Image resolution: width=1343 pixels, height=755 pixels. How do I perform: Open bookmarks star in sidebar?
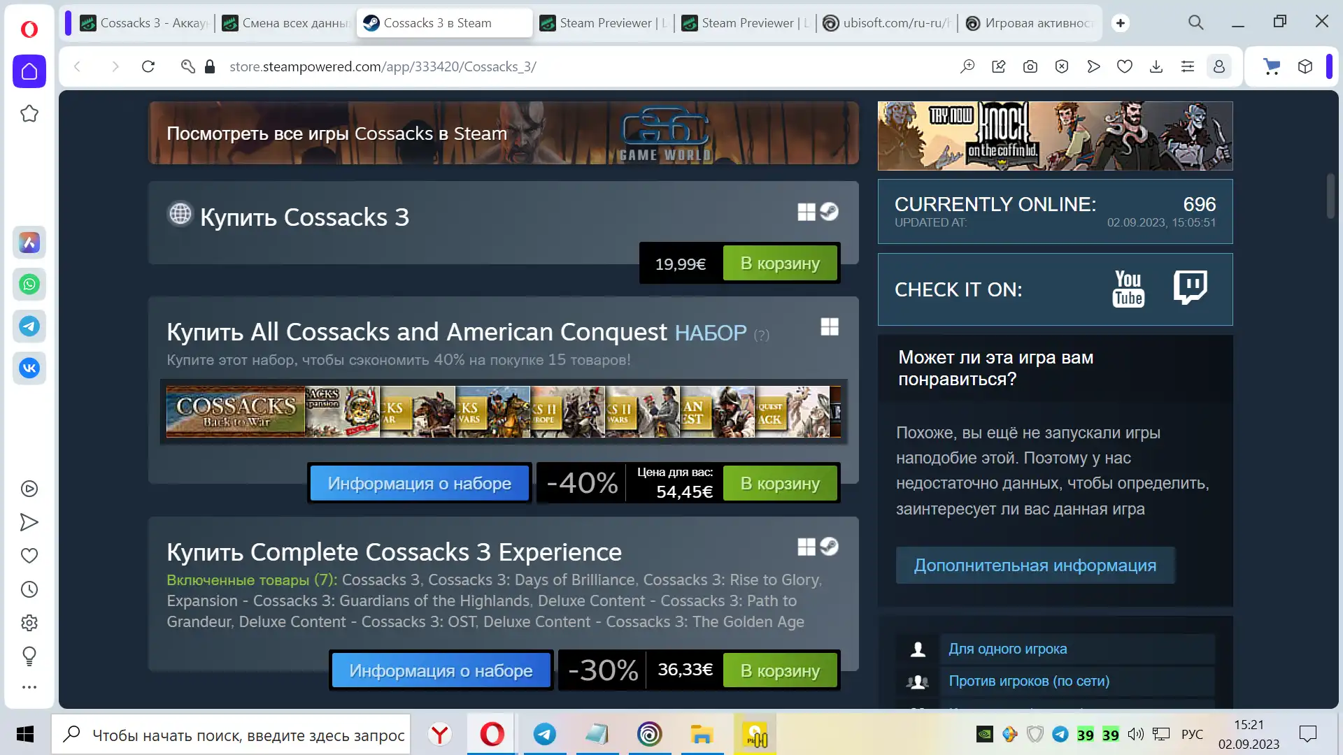click(29, 113)
